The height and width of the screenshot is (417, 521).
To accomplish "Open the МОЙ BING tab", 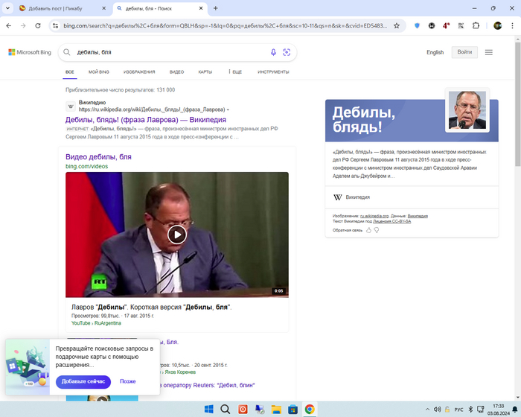I will (99, 71).
